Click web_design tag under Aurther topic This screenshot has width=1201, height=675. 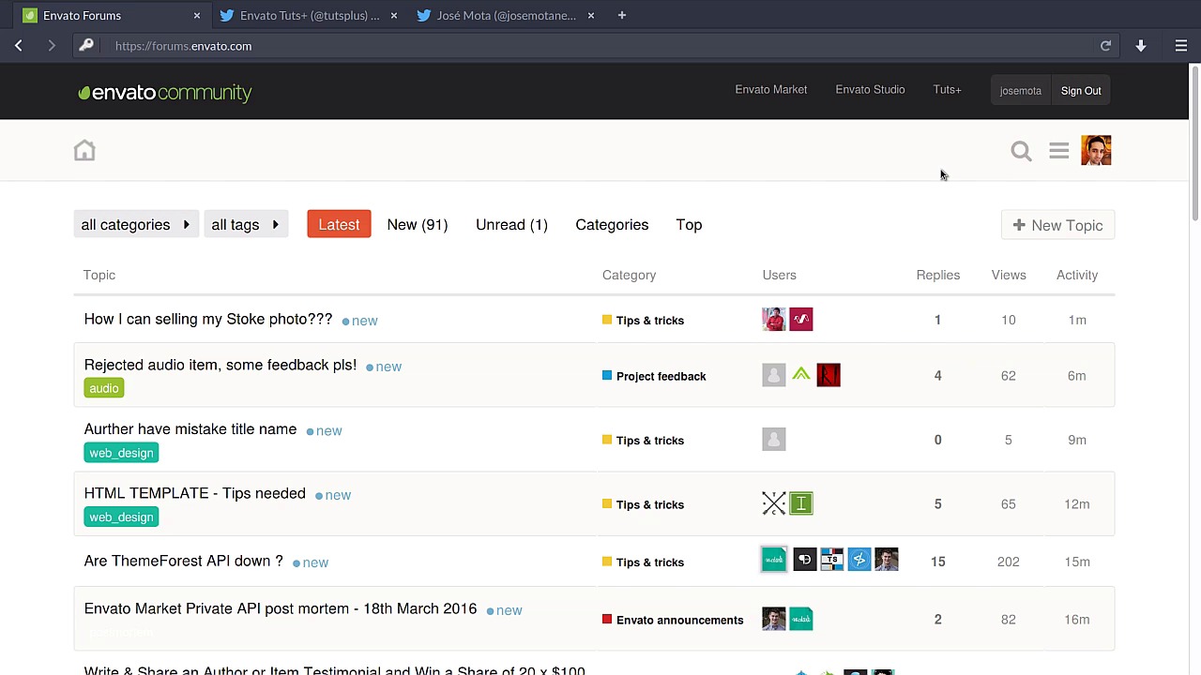point(121,453)
